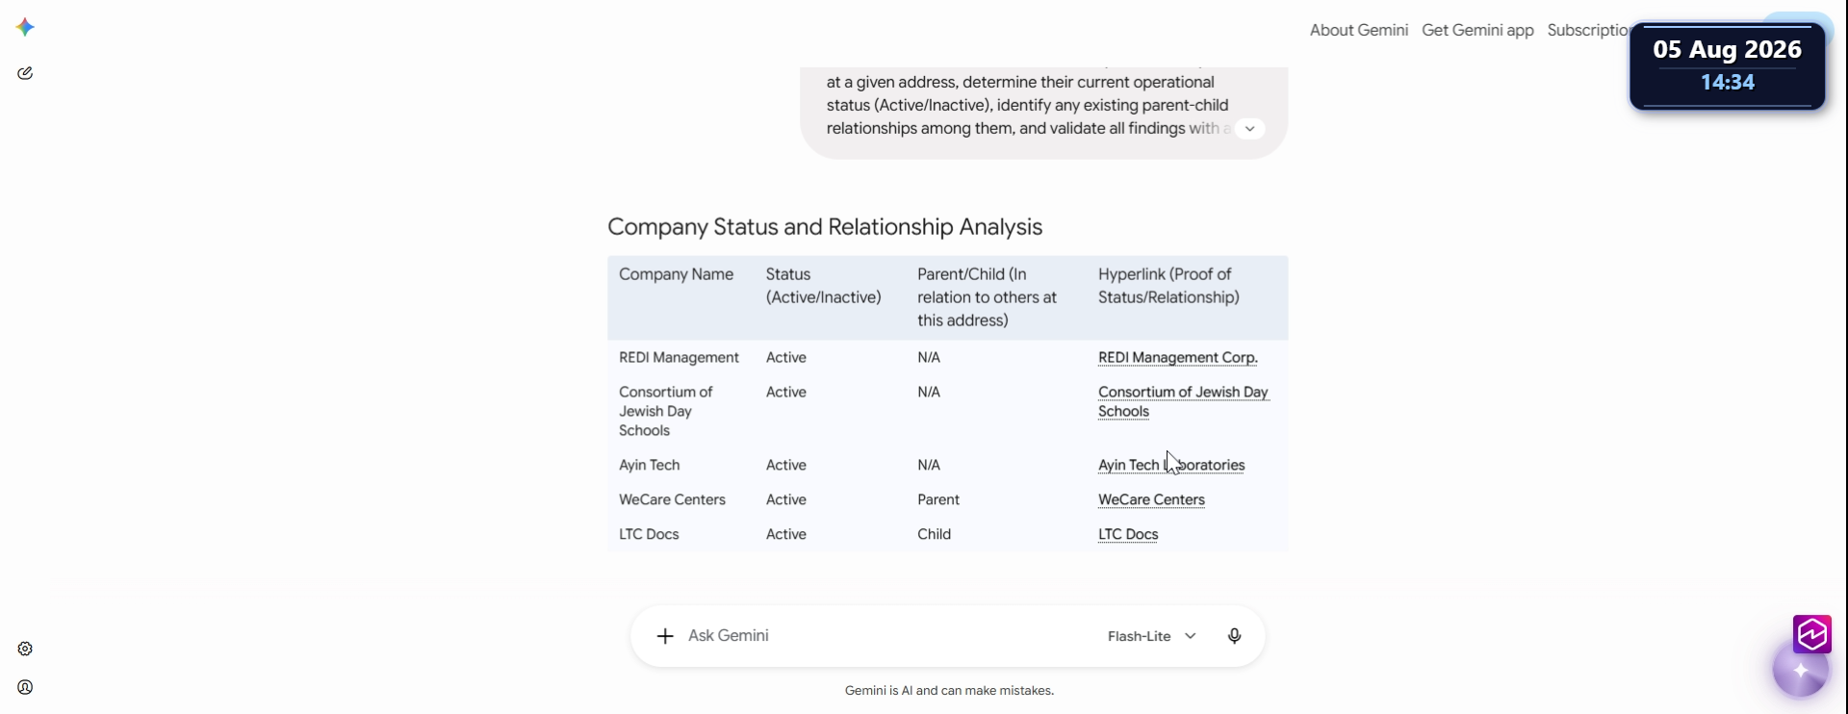
Task: Click the floating purple sparkle button
Action: tap(1800, 671)
